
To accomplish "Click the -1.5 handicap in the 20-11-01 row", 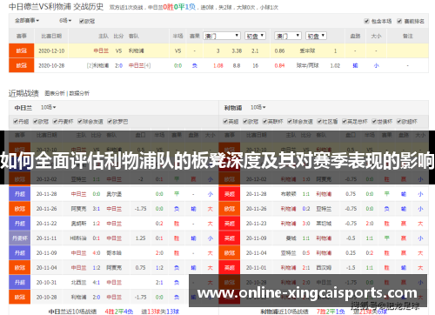I will click(x=351, y=268).
